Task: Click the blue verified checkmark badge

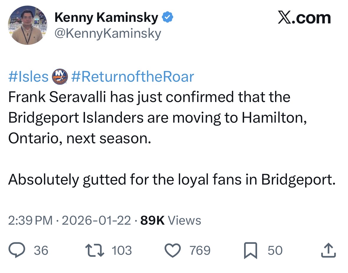Action: (x=168, y=18)
